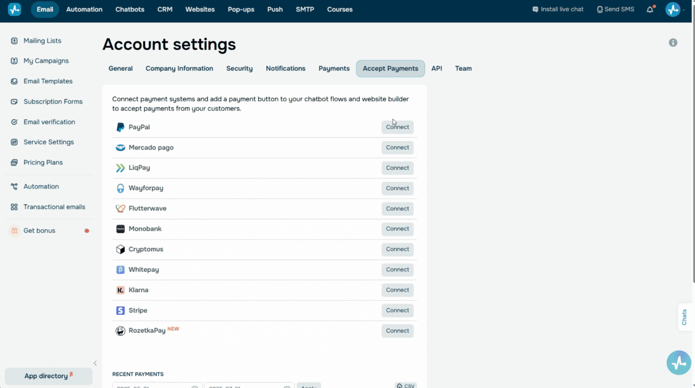695x388 pixels.
Task: Open the Team tab
Action: click(463, 68)
